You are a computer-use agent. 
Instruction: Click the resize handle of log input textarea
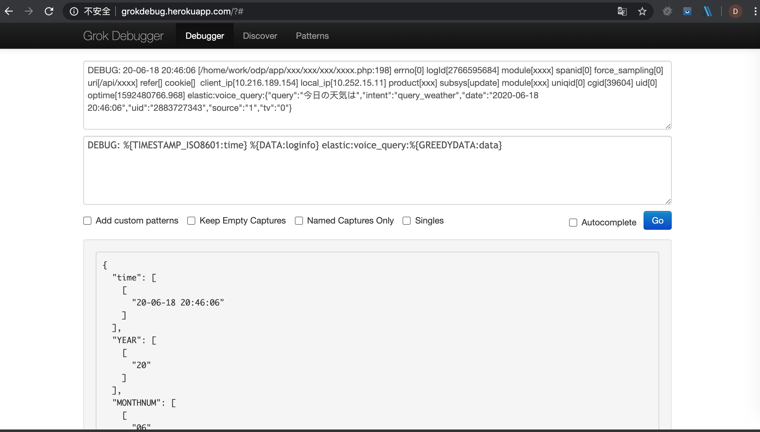tap(668, 126)
